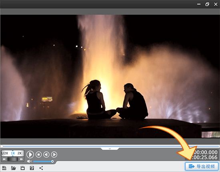Stop the video with the Stop button
This screenshot has width=220, height=172.
click(x=38, y=154)
